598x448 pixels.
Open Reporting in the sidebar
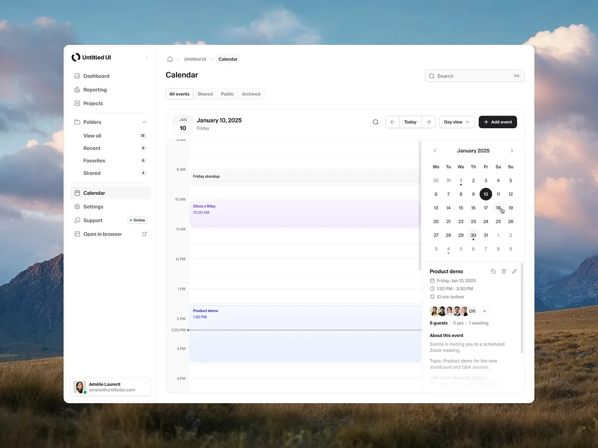click(110, 90)
